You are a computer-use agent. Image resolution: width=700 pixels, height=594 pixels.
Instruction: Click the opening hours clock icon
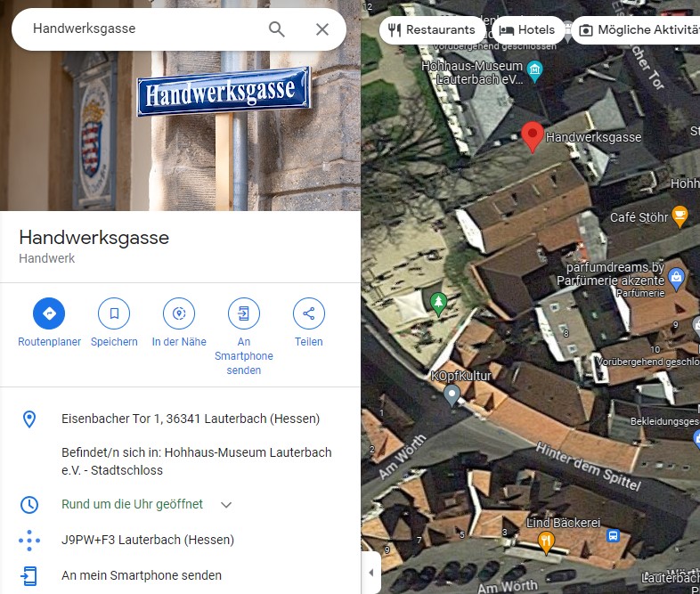coord(29,505)
